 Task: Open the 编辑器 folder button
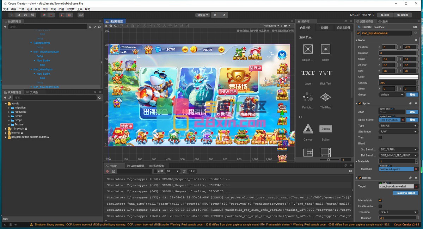[403, 15]
